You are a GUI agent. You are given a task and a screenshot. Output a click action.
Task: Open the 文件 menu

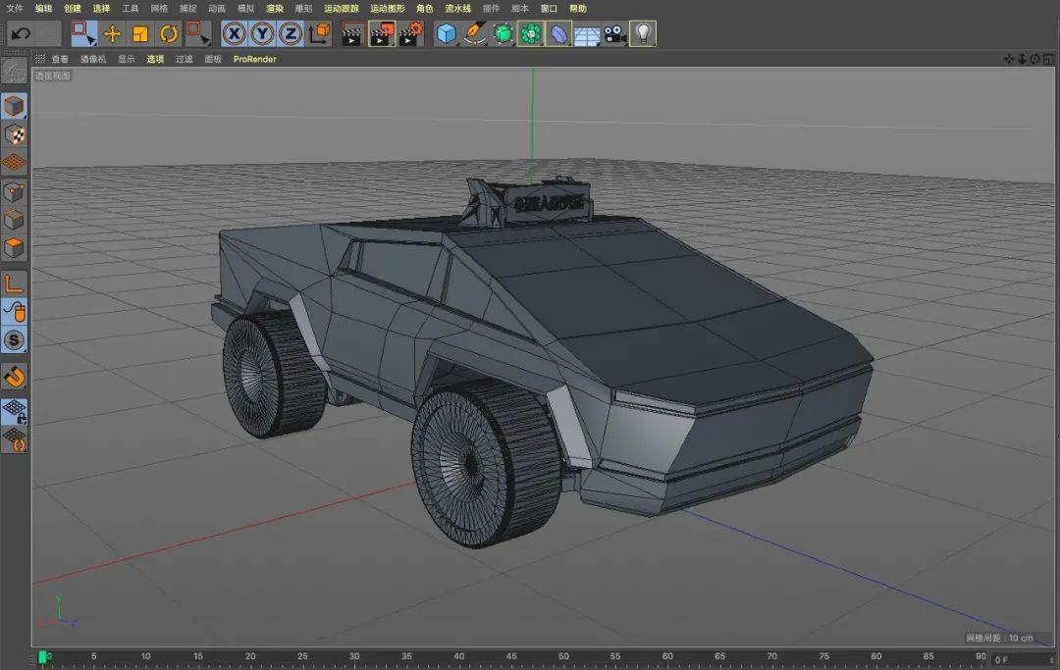(14, 8)
